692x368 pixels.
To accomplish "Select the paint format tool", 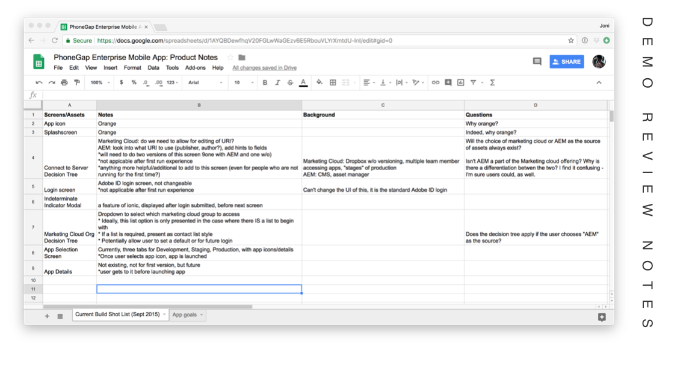I will [x=77, y=82].
